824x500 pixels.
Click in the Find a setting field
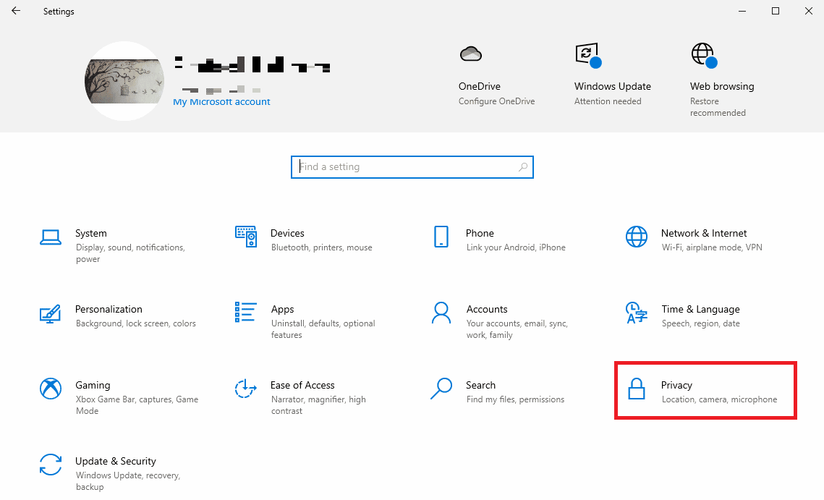click(x=412, y=167)
